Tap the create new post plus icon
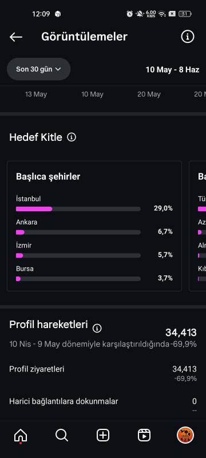The height and width of the screenshot is (458, 206). [103, 435]
